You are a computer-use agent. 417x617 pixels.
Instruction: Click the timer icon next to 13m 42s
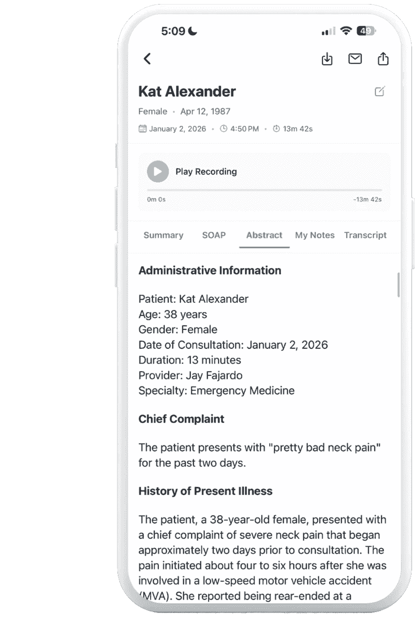click(x=276, y=129)
